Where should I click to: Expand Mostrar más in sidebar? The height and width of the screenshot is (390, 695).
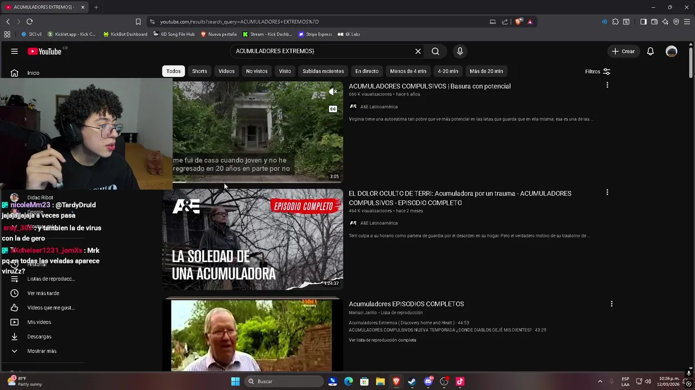point(42,351)
